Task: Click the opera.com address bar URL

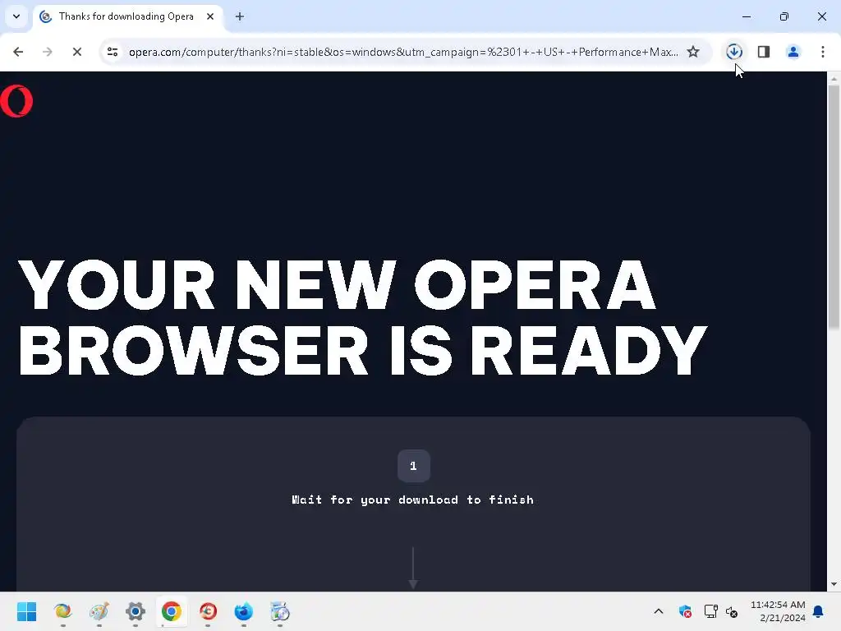Action: tap(403, 52)
